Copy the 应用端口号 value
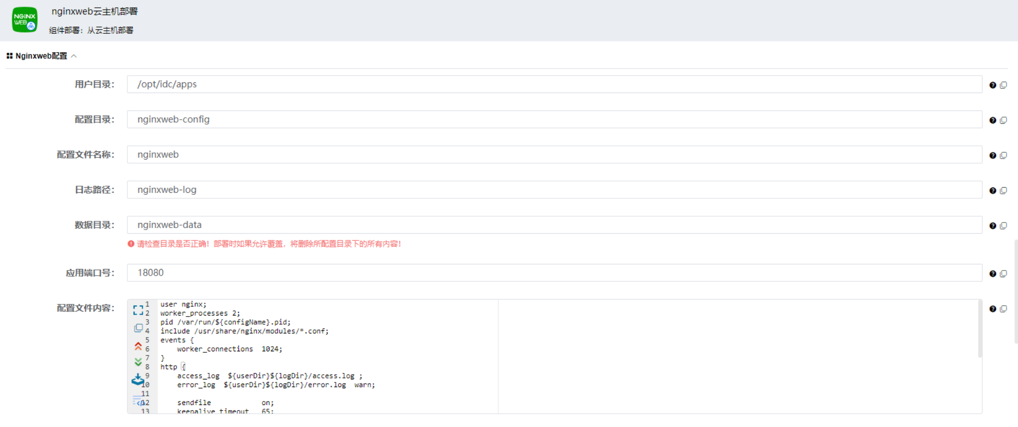Viewport: 1018px width, 427px height. tap(1003, 274)
